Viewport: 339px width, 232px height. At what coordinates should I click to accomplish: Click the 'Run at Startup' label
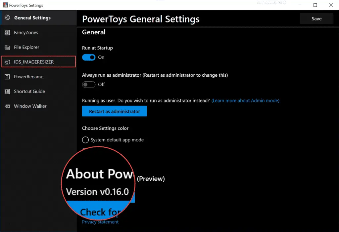point(98,48)
